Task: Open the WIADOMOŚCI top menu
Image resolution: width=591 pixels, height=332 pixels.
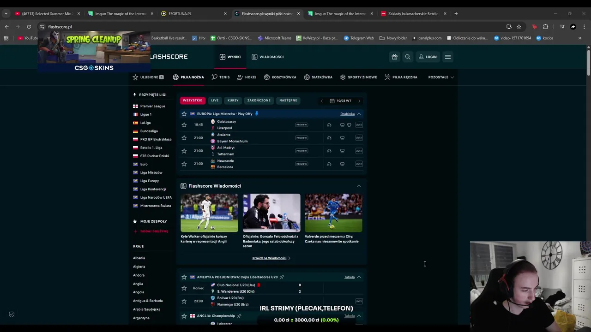Action: pos(268,57)
